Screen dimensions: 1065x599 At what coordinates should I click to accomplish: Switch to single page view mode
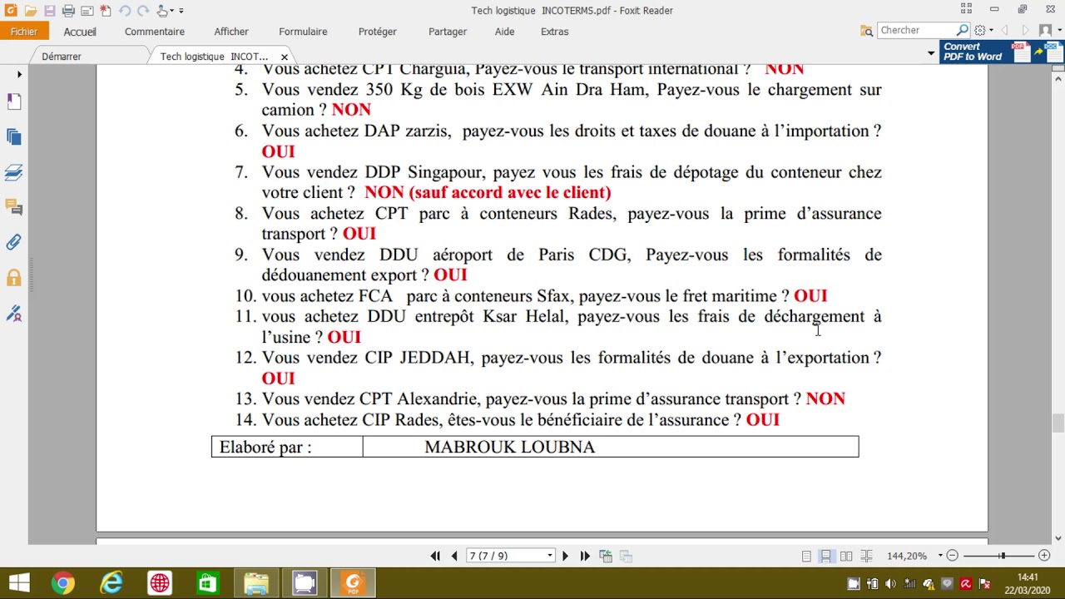[806, 556]
